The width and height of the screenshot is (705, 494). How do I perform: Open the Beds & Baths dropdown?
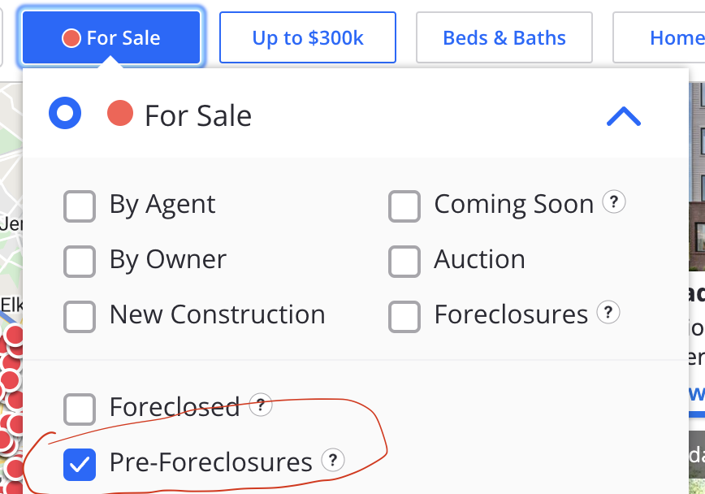click(504, 37)
